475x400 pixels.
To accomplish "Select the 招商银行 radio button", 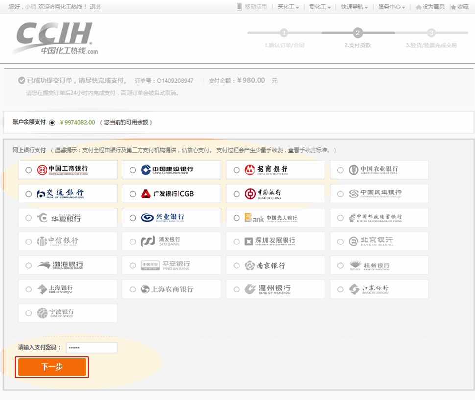I will [237, 170].
